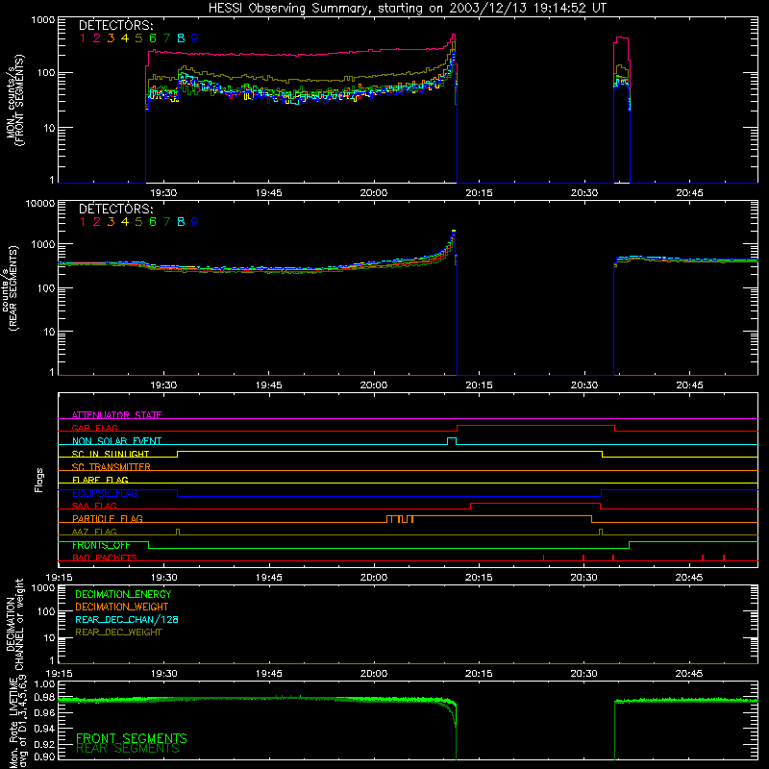Select detector 2 label in front segments legend
The image size is (769, 769).
97,37
